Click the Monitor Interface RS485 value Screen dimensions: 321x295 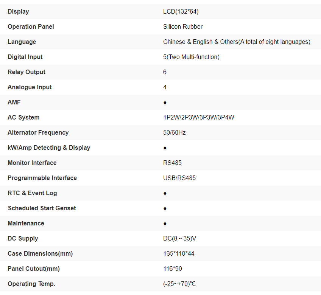click(x=172, y=163)
